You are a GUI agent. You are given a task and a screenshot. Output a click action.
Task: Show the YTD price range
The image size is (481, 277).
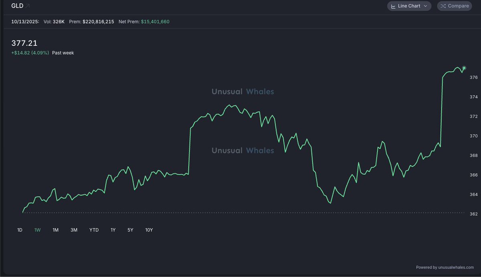[94, 230]
